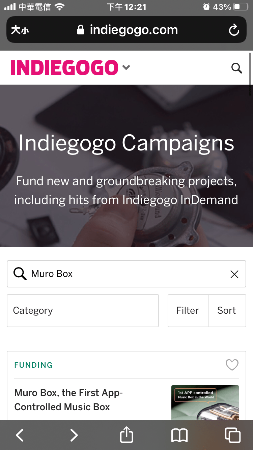This screenshot has width=253, height=450.
Task: Open the Sort options
Action: pyautogui.click(x=227, y=311)
